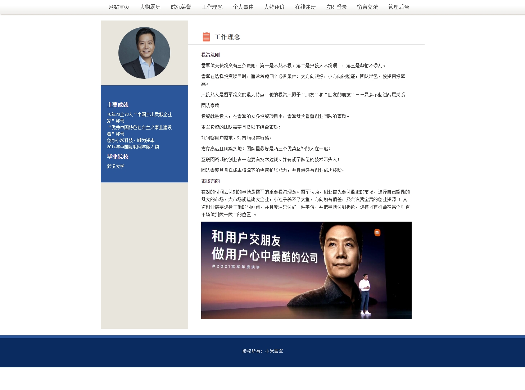The height and width of the screenshot is (390, 525).
Task: Open the 留言交流 page link
Action: [x=368, y=7]
